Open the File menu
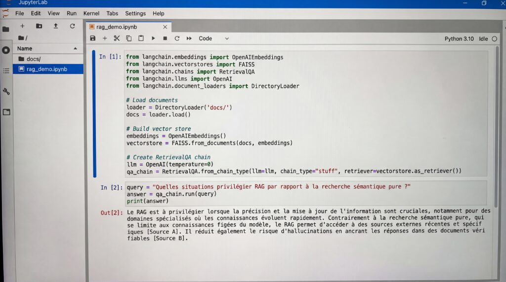 [19, 13]
